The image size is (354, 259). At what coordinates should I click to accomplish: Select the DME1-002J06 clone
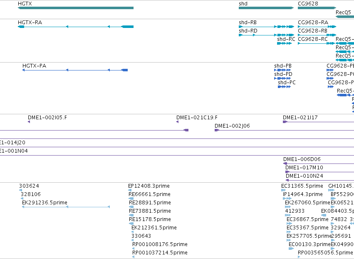pos(284,130)
